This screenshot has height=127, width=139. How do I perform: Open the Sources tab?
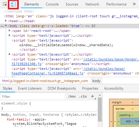pos(72,4)
